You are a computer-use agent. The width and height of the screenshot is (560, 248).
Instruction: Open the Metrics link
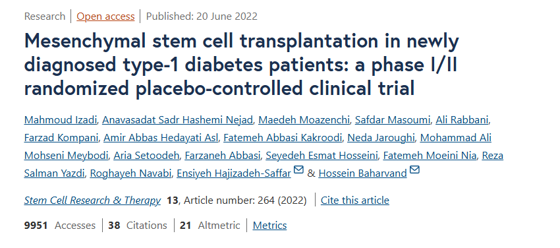[x=269, y=226]
